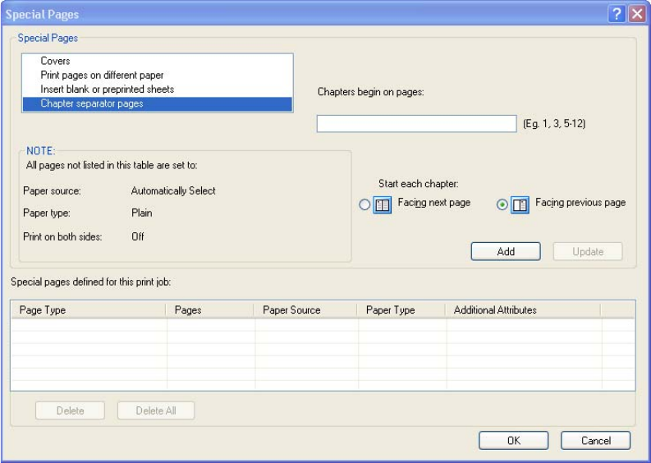Select the Facing next page radio button
The image size is (651, 463).
click(x=365, y=206)
